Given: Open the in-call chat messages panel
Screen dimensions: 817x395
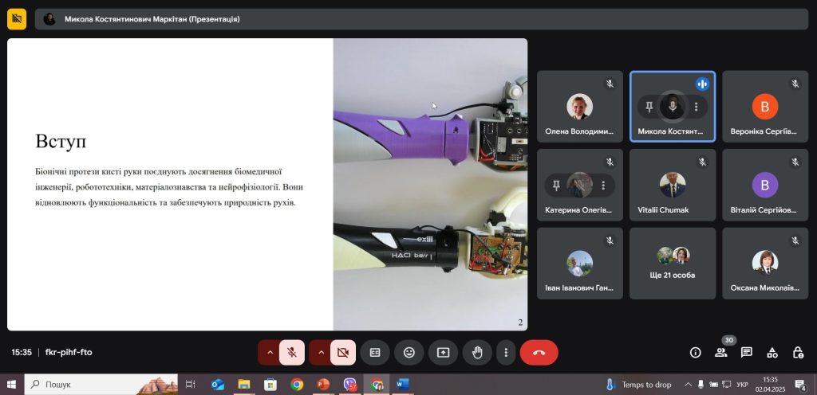Looking at the screenshot, I should (747, 352).
